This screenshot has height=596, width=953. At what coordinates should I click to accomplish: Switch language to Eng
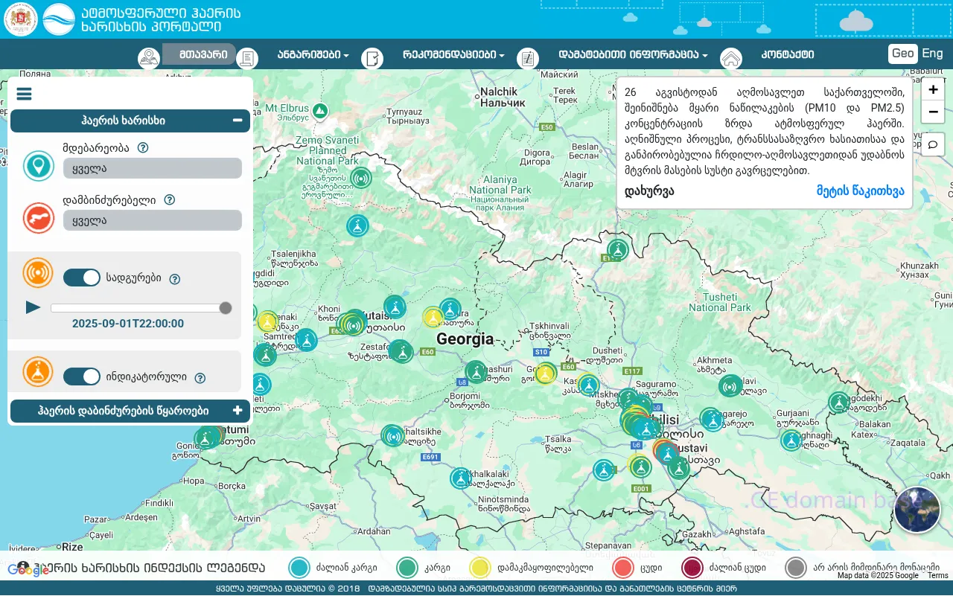(932, 53)
